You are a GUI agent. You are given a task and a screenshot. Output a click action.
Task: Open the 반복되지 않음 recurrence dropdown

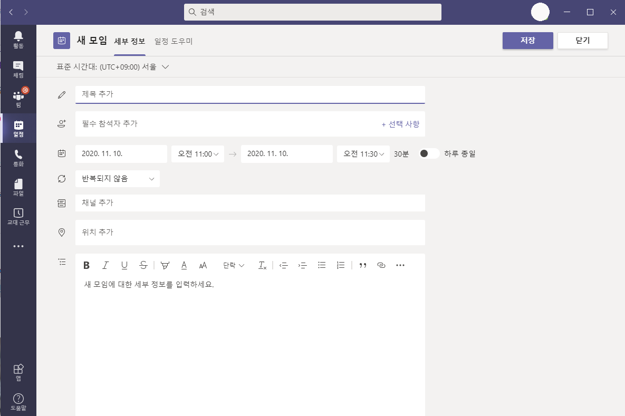[118, 179]
